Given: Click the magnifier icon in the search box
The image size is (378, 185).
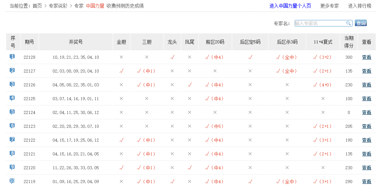Looking at the screenshot, I should point(348,23).
